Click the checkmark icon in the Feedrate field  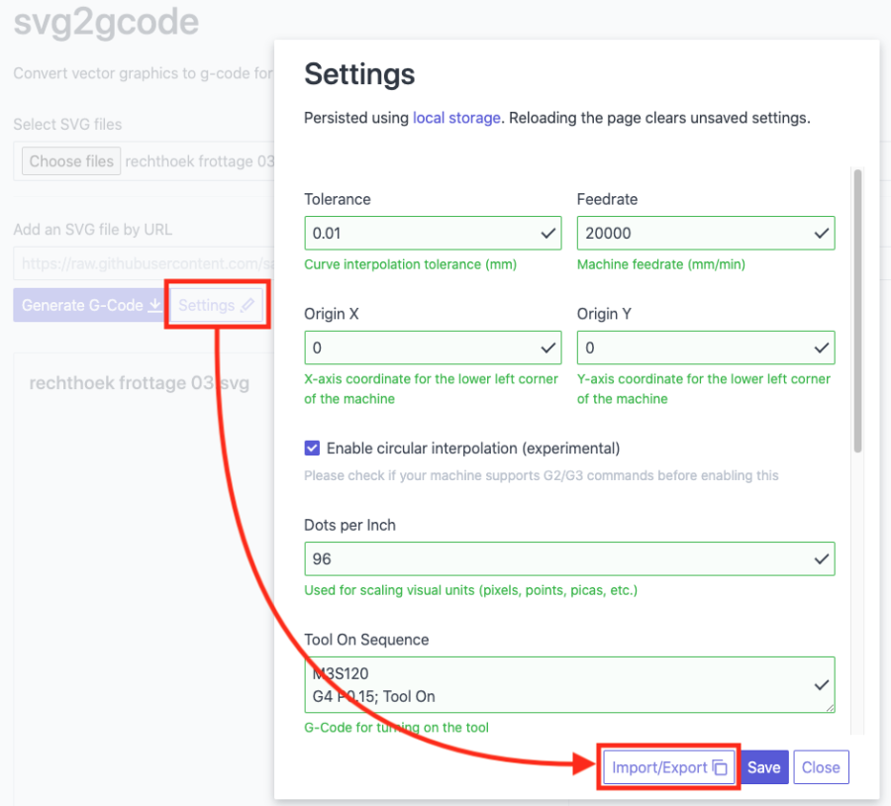click(x=821, y=233)
